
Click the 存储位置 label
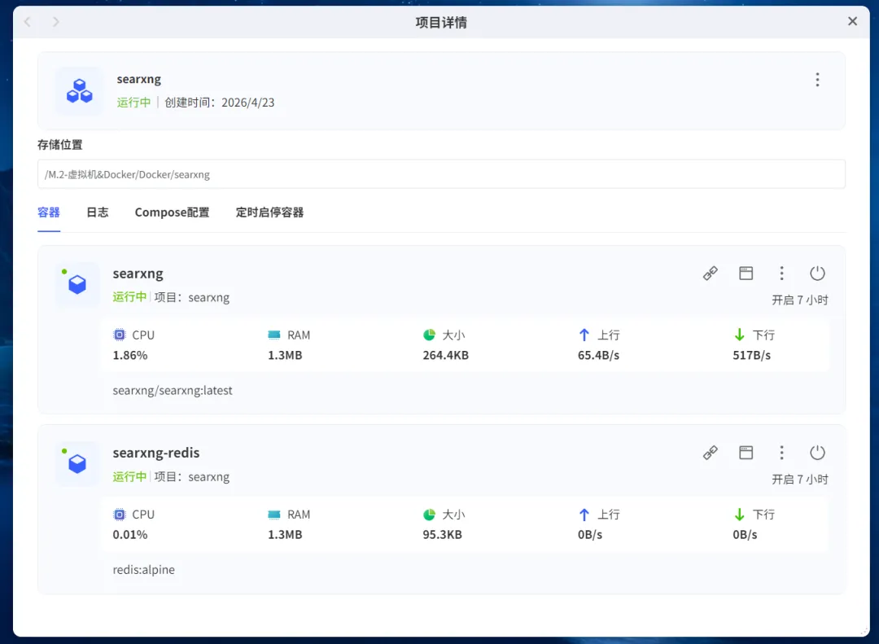point(60,145)
